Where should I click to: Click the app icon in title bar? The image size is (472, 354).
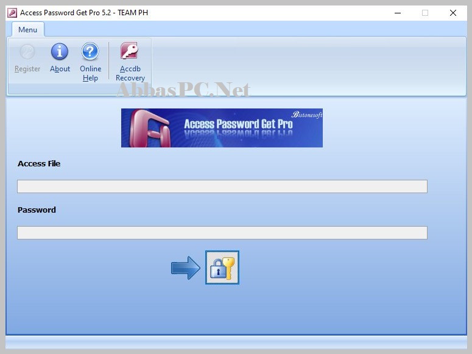pyautogui.click(x=12, y=13)
